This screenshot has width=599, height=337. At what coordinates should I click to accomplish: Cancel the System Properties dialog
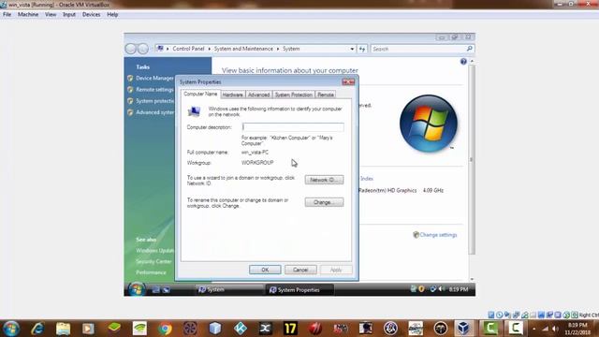click(x=300, y=270)
